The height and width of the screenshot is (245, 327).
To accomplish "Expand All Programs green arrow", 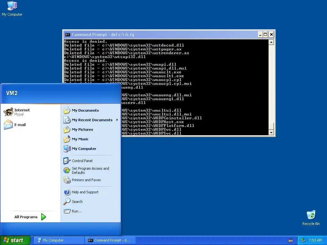I will (43, 217).
